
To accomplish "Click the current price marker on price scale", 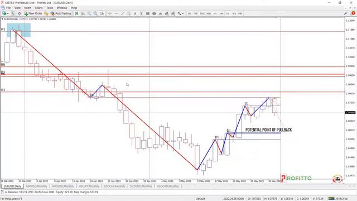I will (350, 113).
